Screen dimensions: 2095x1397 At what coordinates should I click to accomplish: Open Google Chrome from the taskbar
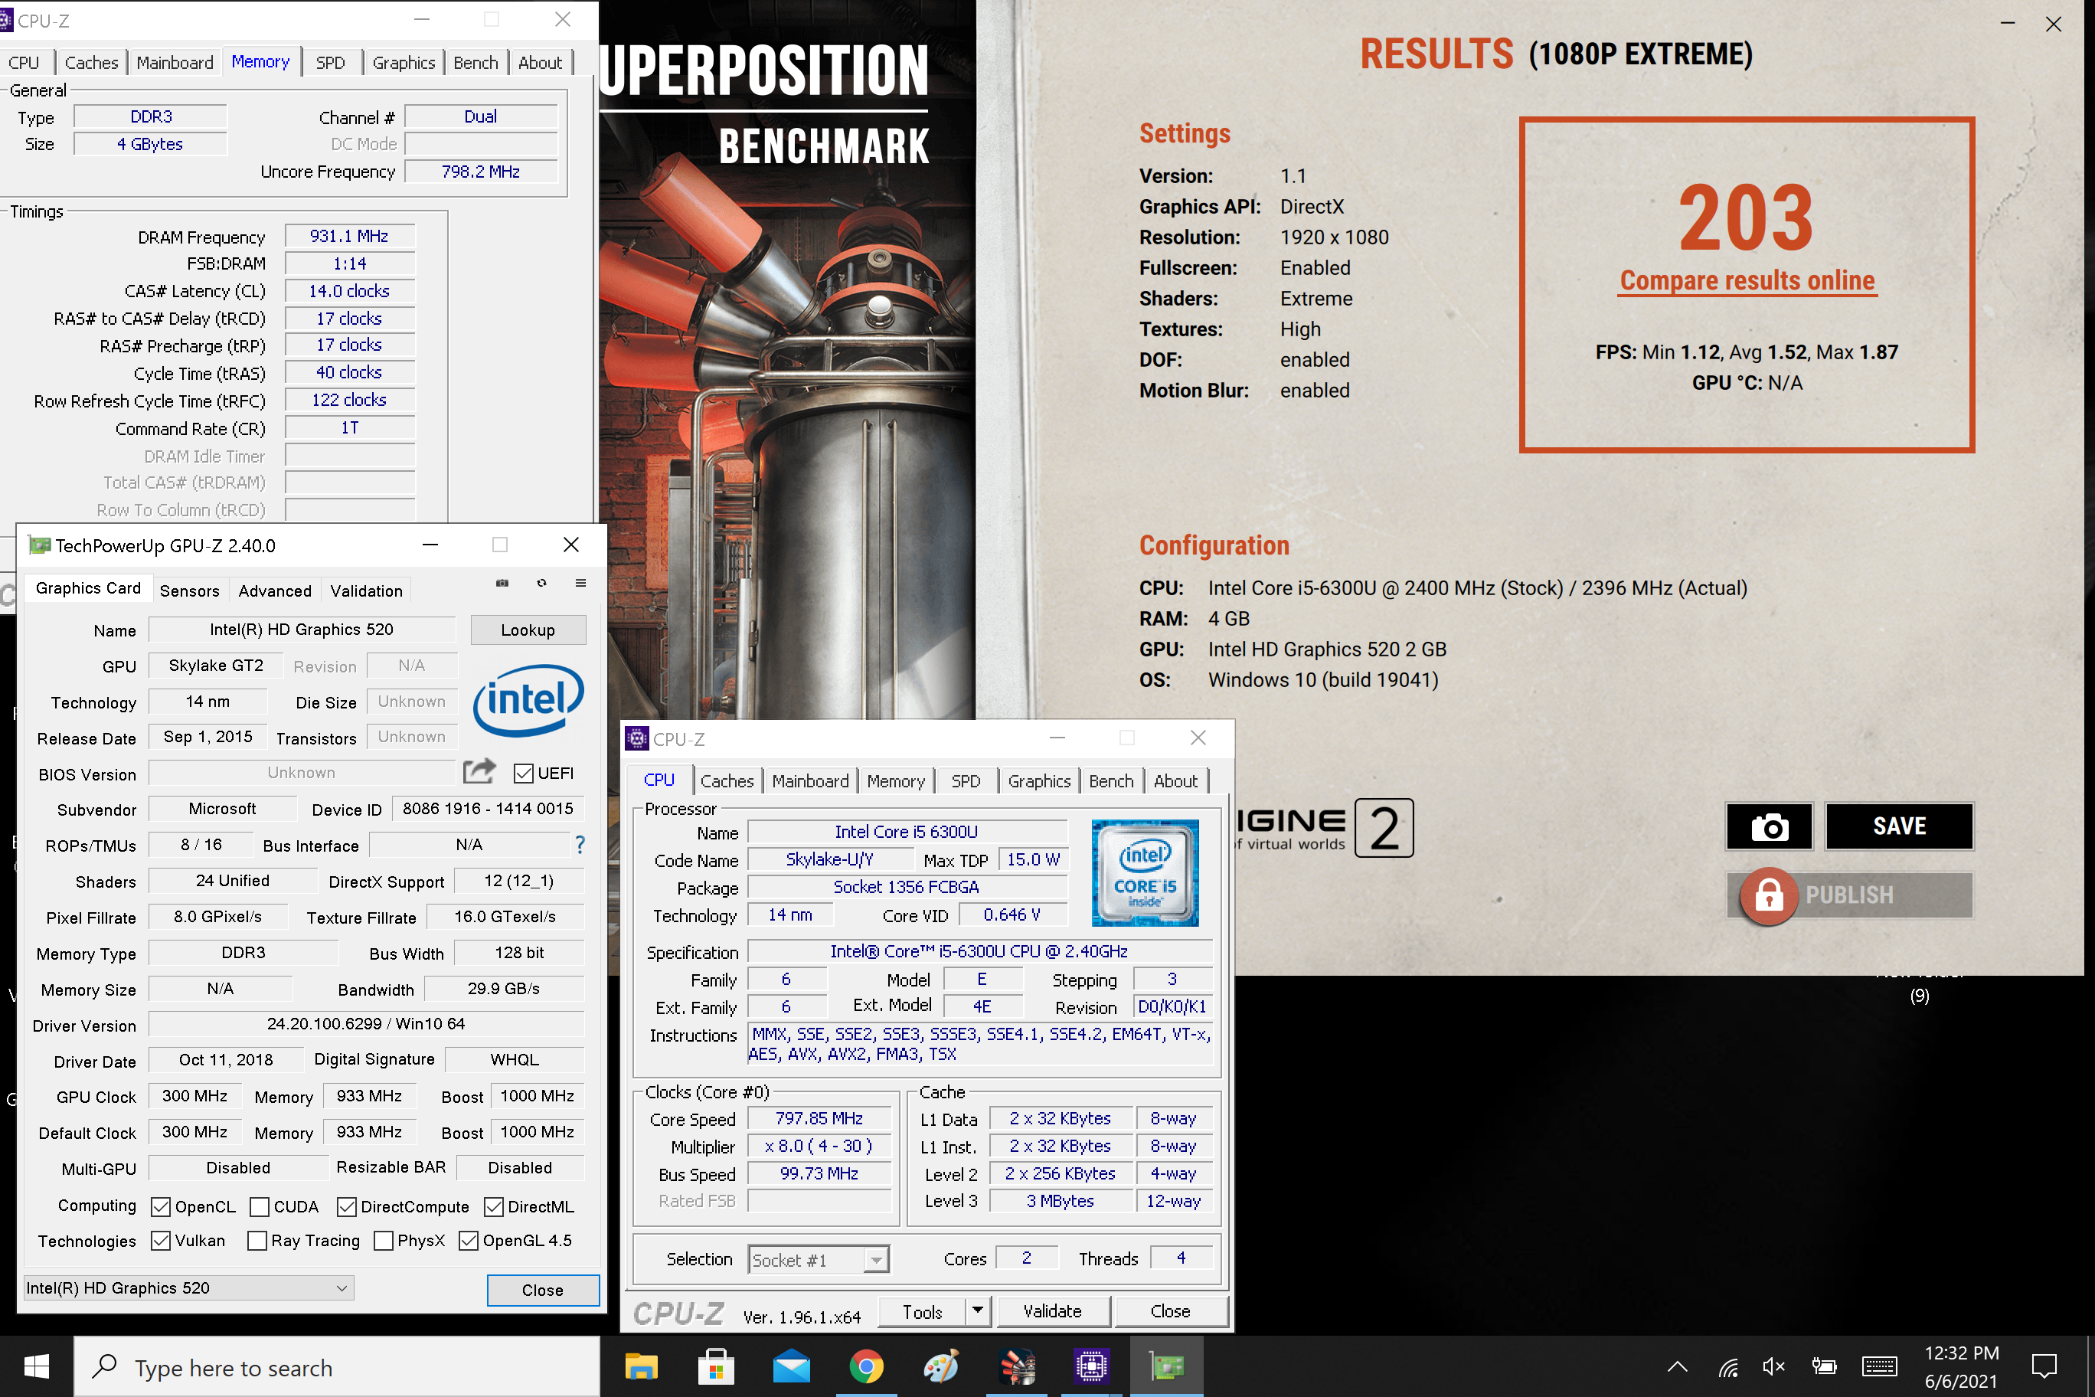tap(866, 1366)
